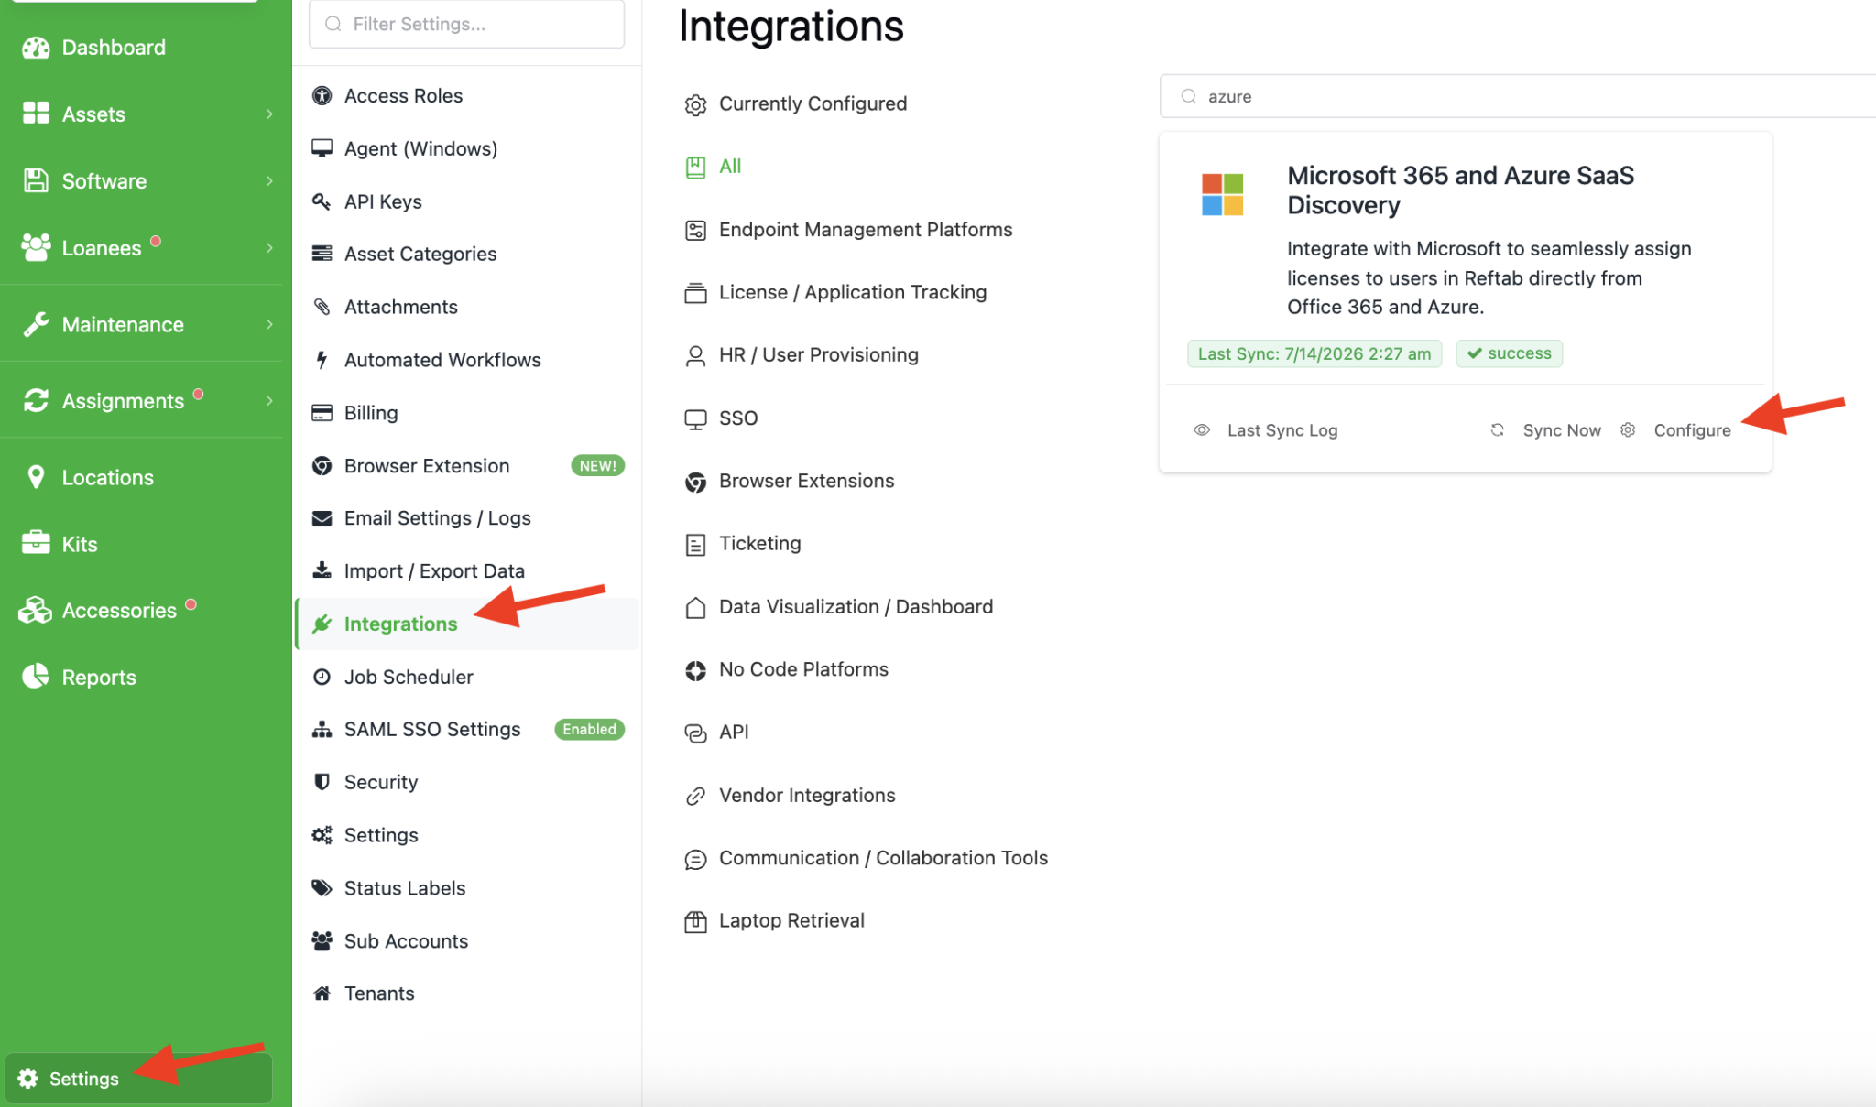Click the Accessories cubes icon
The image size is (1876, 1107).
pyautogui.click(x=36, y=610)
